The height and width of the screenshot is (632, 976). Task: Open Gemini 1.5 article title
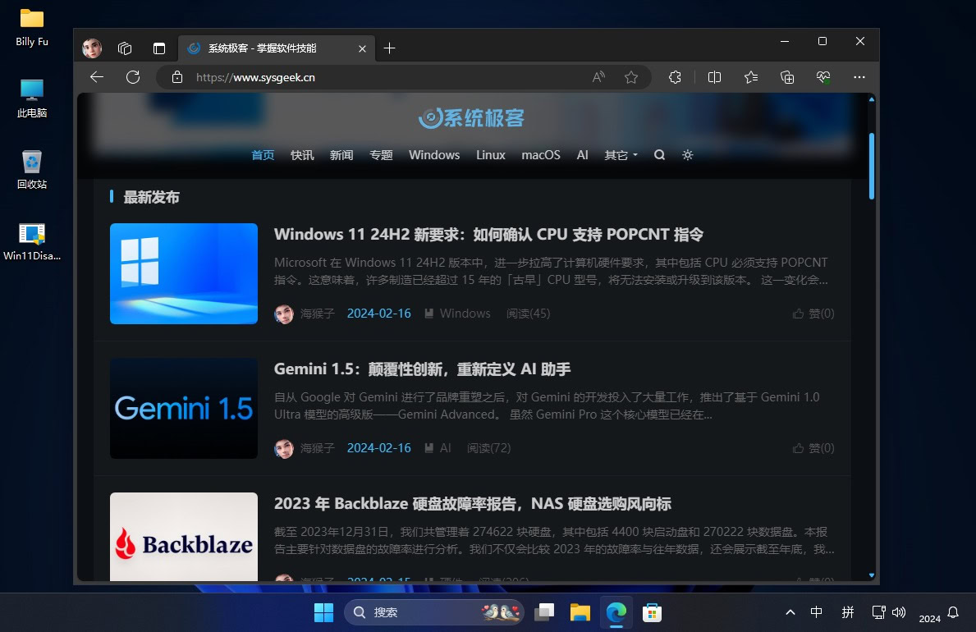point(422,369)
